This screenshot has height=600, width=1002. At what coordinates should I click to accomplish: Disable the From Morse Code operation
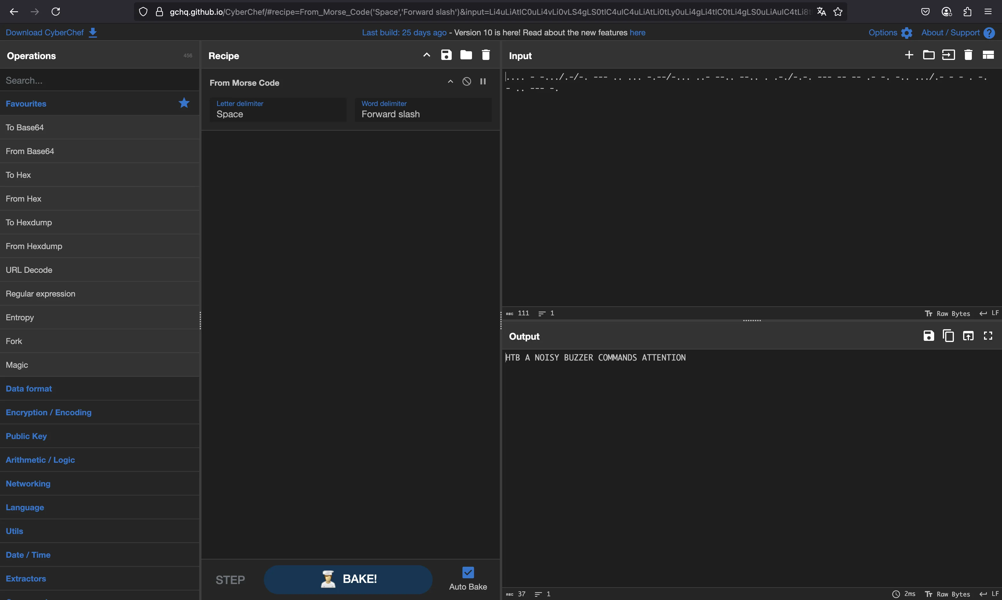coord(466,82)
